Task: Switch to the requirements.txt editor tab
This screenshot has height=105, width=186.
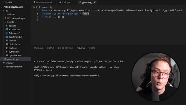Action: (44, 2)
